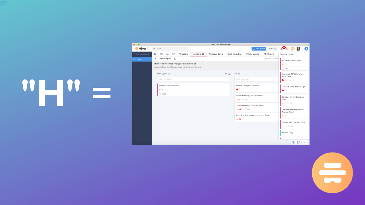This screenshot has height=205, width=365.
Task: Click the orange Hive circle icon in header
Action: pos(293,49)
